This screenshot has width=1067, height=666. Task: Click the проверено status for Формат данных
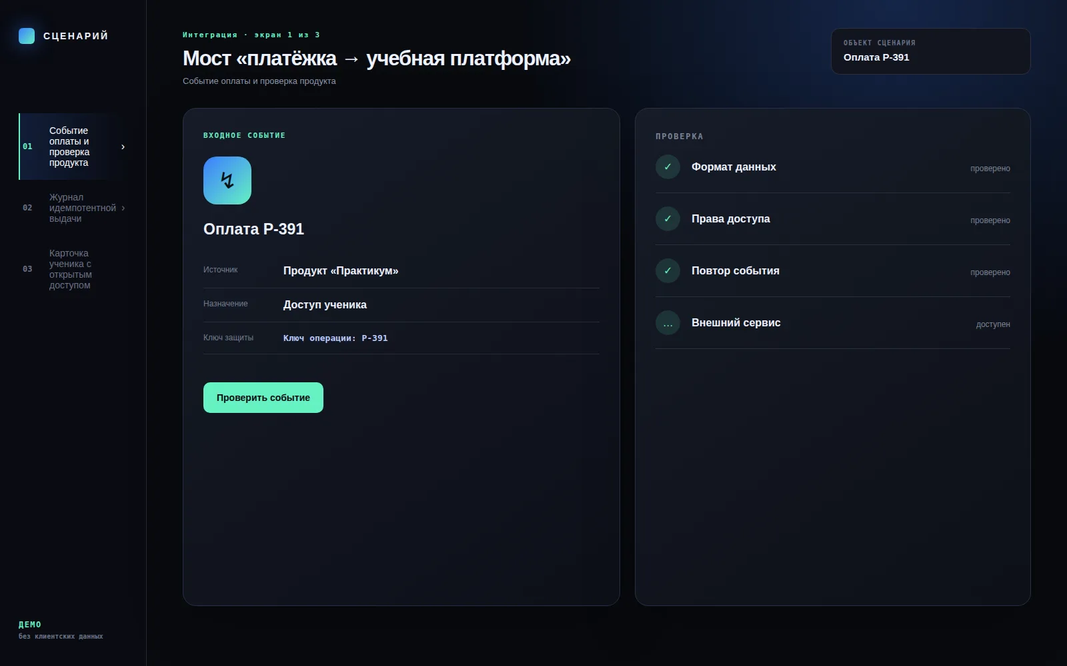coord(990,168)
